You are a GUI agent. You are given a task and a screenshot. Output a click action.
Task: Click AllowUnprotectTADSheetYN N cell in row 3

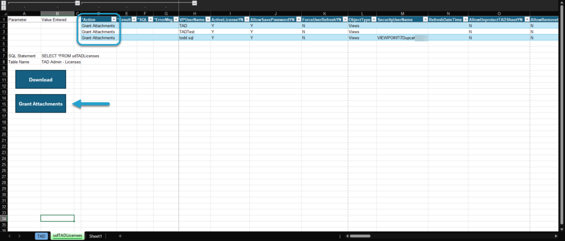[x=499, y=31]
